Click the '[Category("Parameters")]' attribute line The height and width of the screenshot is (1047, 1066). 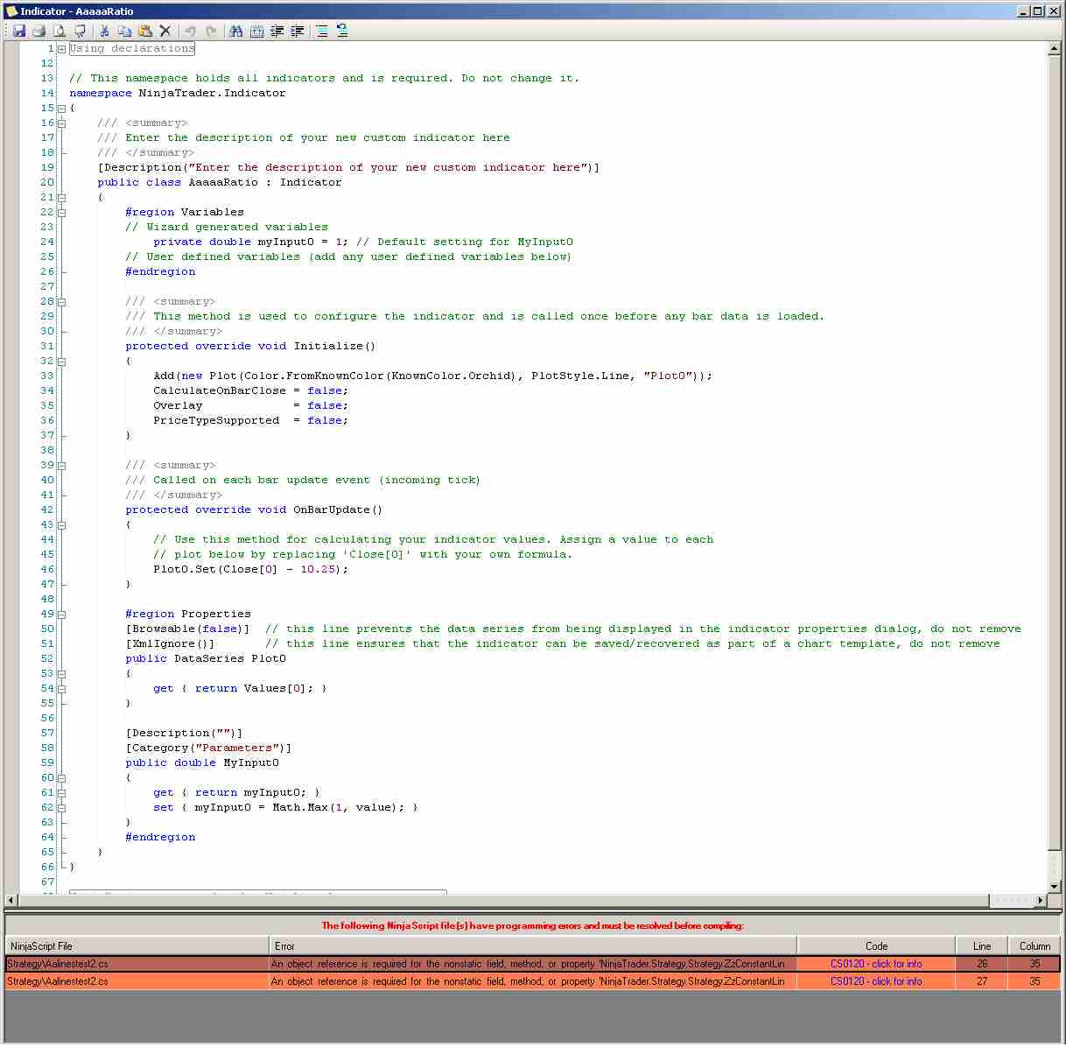click(x=208, y=748)
